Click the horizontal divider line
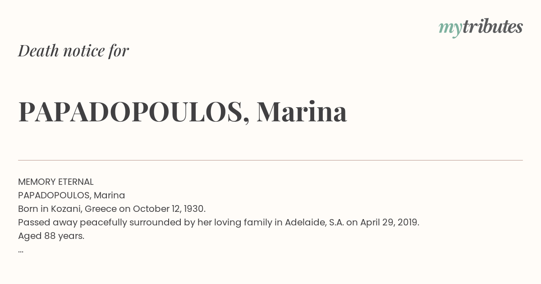This screenshot has height=284, width=541. click(x=270, y=160)
